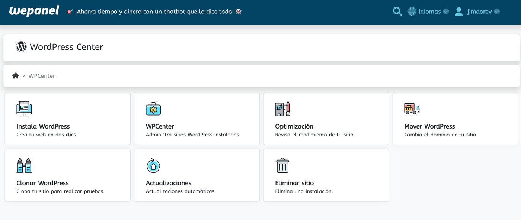Click the Instala WordPress monitor icon
The height and width of the screenshot is (220, 521).
click(24, 109)
